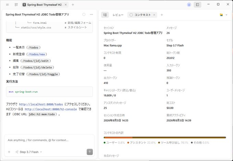The height and width of the screenshot is (161, 233).
Task: Open http://localhost:8080/todos link
Action: tap(41, 104)
